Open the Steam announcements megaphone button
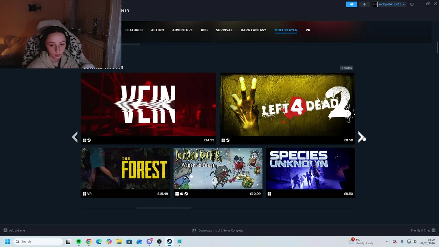439x247 pixels. click(351, 4)
